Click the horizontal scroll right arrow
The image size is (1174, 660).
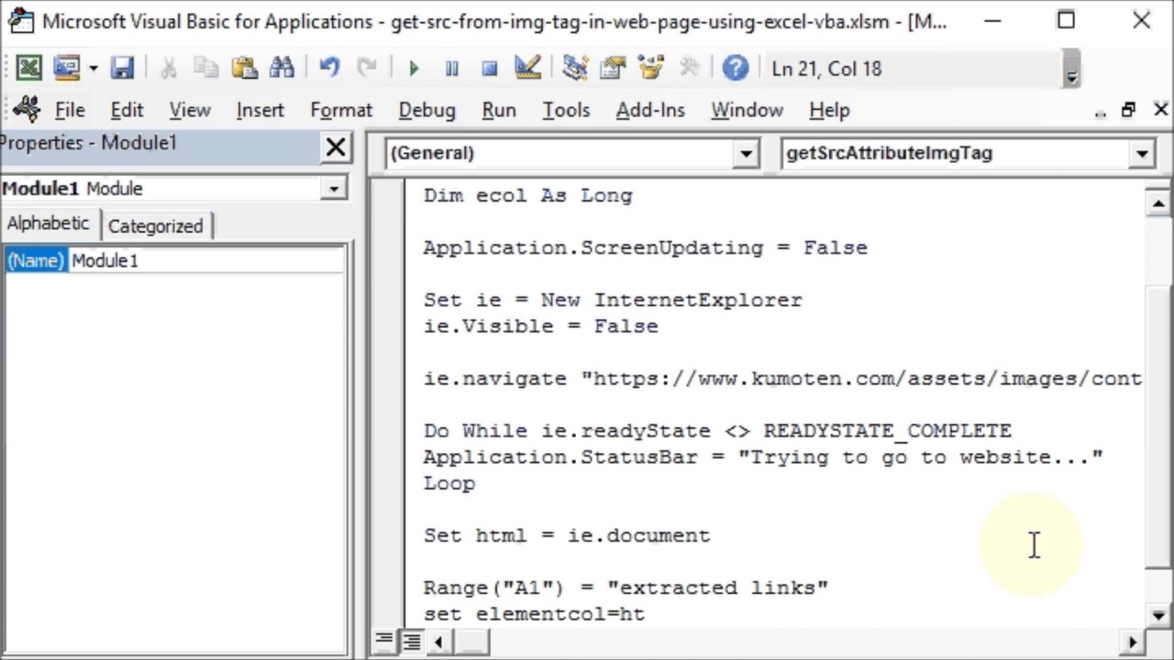1134,642
